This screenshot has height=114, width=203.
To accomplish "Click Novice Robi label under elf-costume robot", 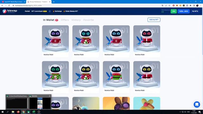I will (109, 91).
